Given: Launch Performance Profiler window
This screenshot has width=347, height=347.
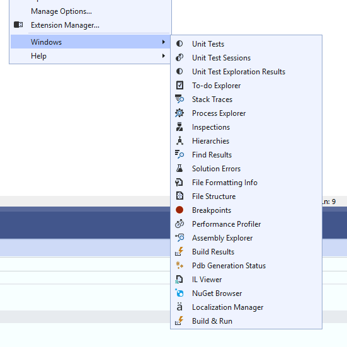Looking at the screenshot, I should pyautogui.click(x=246, y=224).
